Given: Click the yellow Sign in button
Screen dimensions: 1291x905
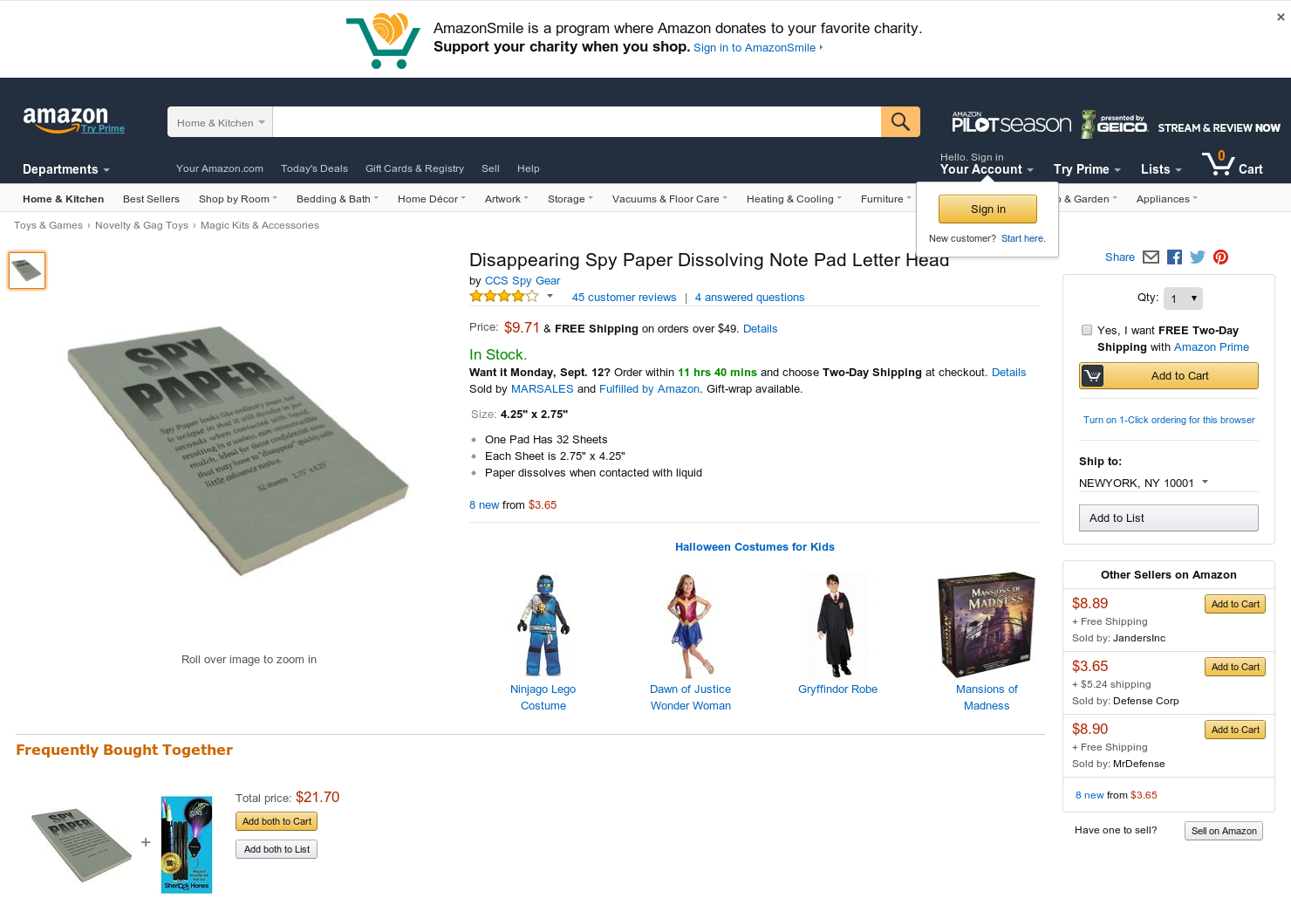Looking at the screenshot, I should [x=987, y=209].
